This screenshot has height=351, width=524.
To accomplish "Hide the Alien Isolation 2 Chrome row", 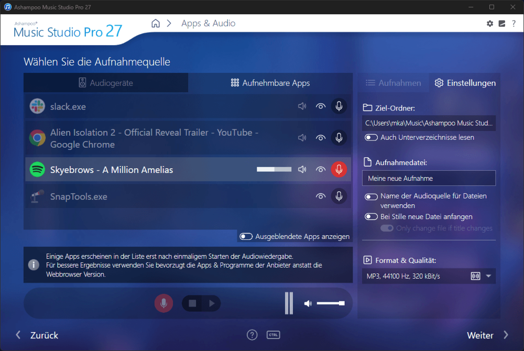I will [x=321, y=138].
